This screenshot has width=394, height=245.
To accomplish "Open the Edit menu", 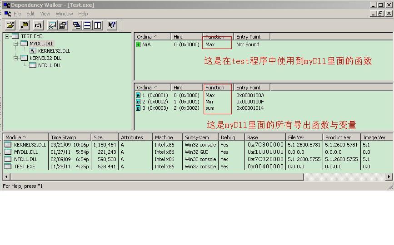I will [30, 14].
